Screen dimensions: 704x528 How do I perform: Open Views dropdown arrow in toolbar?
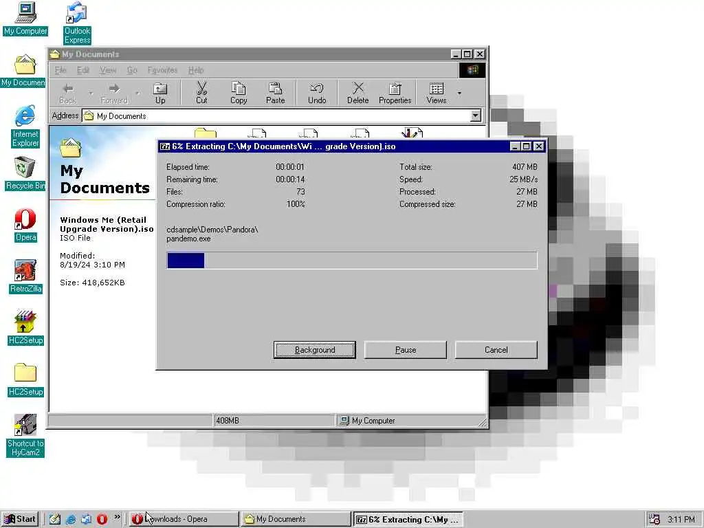click(x=459, y=93)
